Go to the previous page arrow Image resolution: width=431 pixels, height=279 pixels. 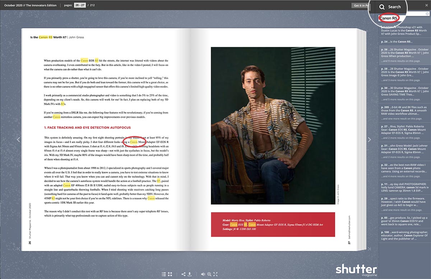point(19,140)
